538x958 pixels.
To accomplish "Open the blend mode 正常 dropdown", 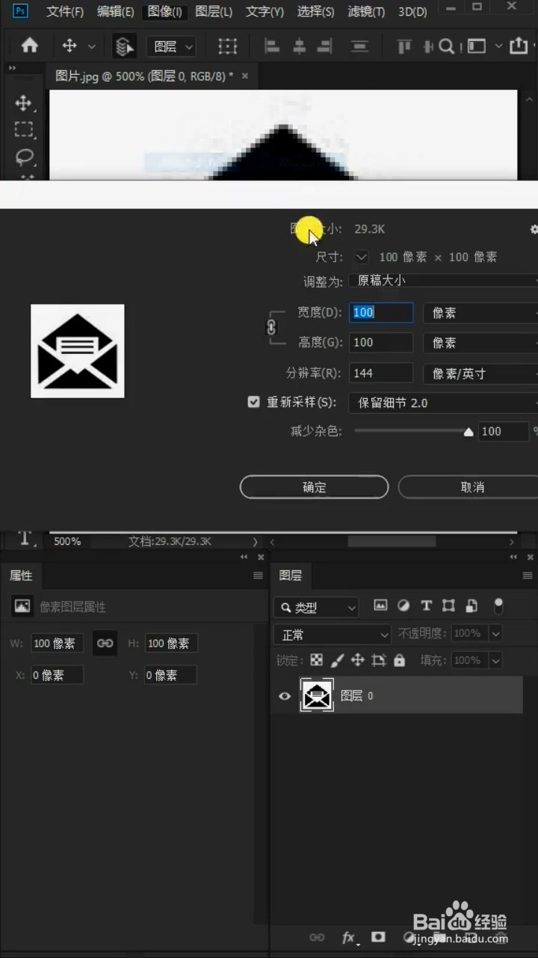I will tap(333, 635).
